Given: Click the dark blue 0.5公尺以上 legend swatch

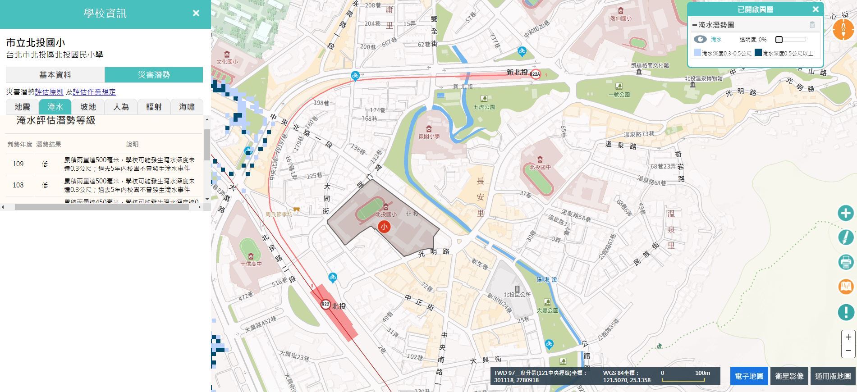Looking at the screenshot, I should [x=758, y=53].
